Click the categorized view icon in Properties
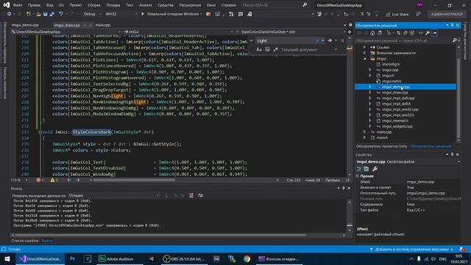471x265 pixels. [x=359, y=169]
